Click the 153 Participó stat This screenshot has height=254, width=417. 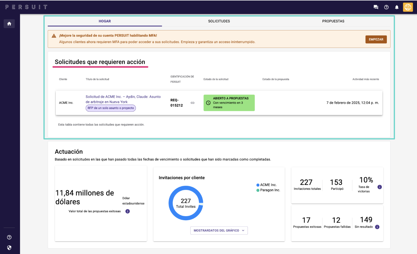[x=337, y=185]
